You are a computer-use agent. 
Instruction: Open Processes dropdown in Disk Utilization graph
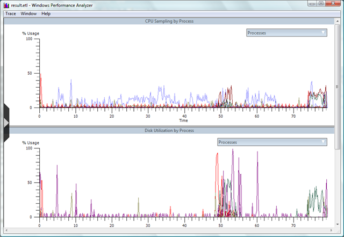[272, 142]
